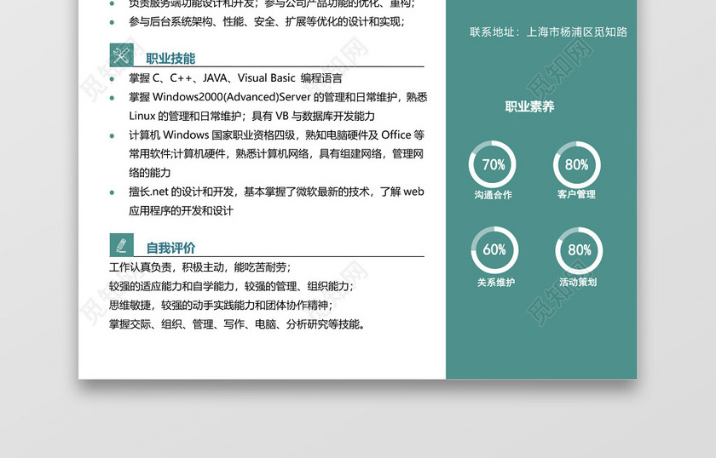The height and width of the screenshot is (458, 716).
Task: Select the 客户管理 label
Action: click(576, 194)
